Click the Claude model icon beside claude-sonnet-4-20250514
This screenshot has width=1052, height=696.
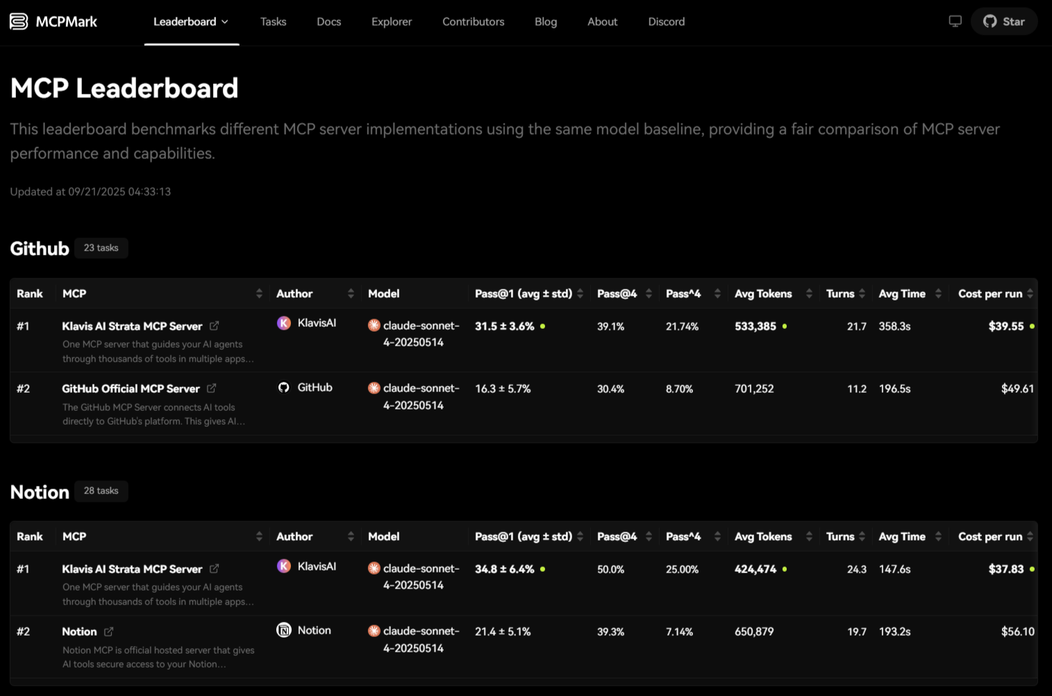[374, 325]
